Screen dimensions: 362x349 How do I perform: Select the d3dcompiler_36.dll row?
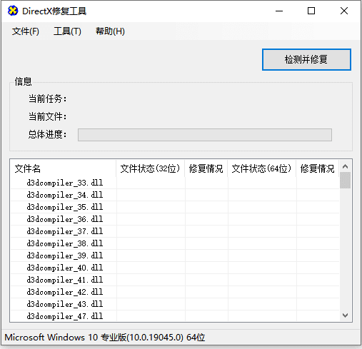[x=175, y=219]
